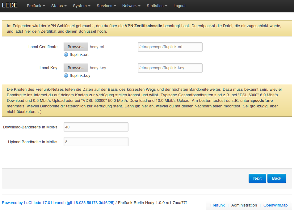Expand the Statistics dropdown
294x213 pixels.
point(157,6)
